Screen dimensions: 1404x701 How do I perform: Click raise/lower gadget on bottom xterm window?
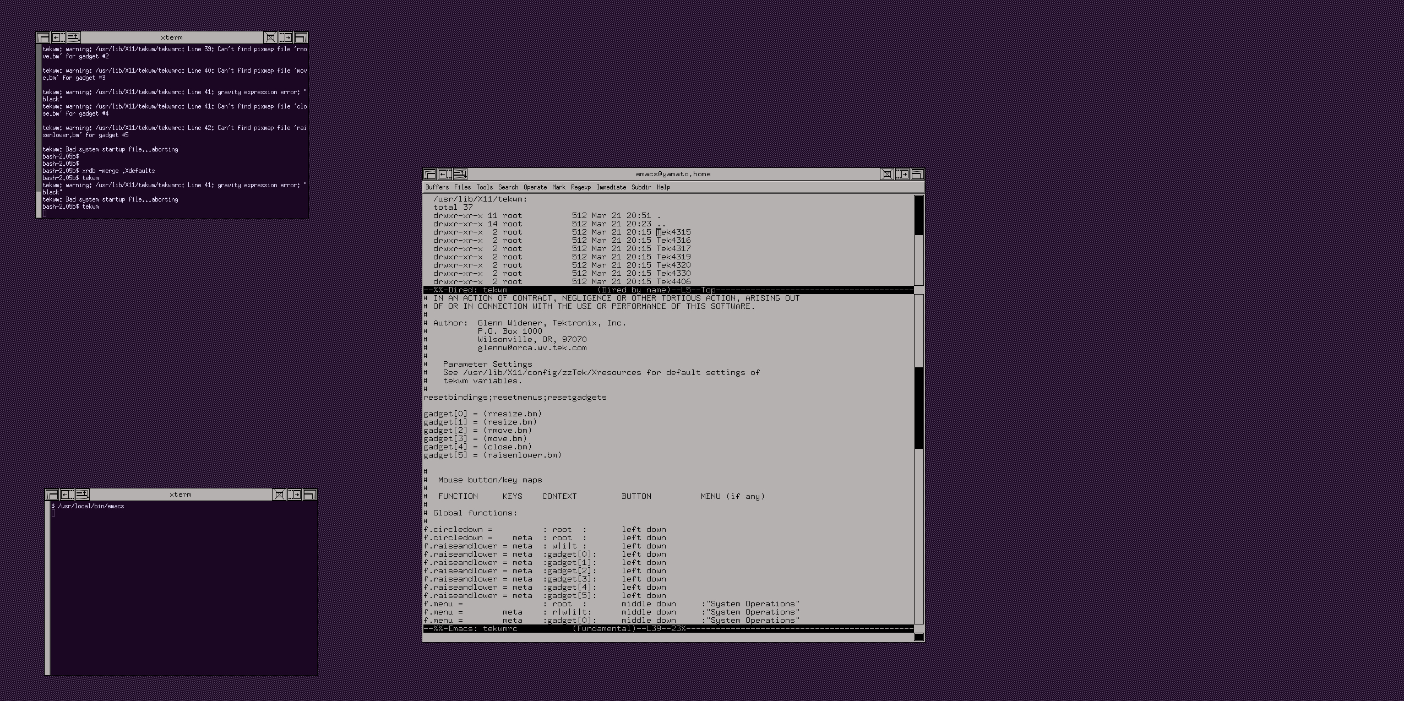coord(82,494)
